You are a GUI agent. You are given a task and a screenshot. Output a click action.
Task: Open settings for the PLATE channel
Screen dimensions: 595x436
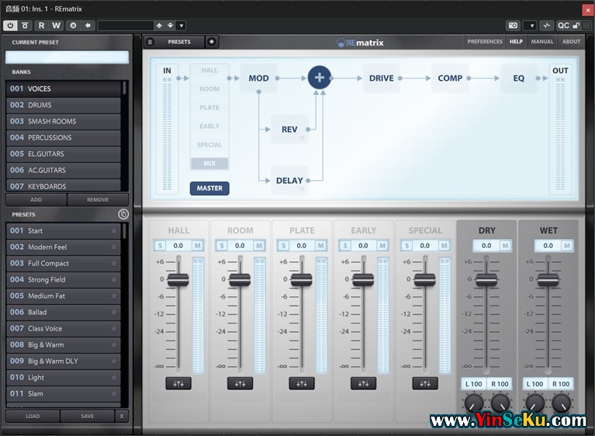[x=301, y=383]
